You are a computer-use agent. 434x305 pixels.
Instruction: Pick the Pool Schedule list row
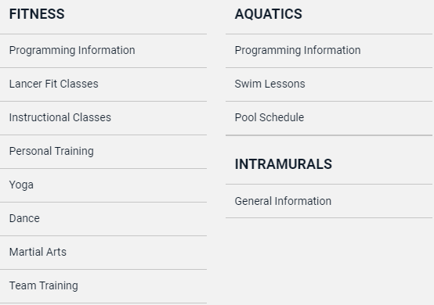point(329,118)
